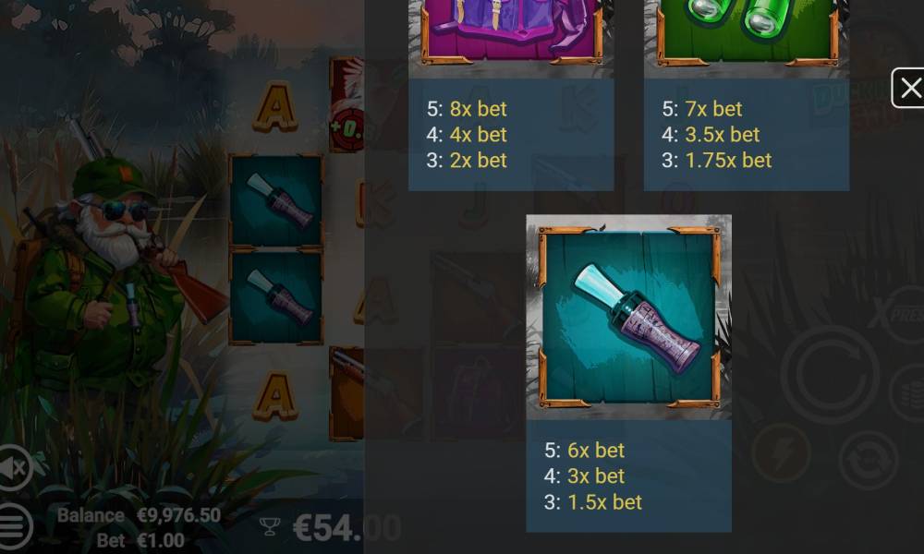Click the upper duck call reel symbol
The height and width of the screenshot is (554, 924).
[x=276, y=200]
